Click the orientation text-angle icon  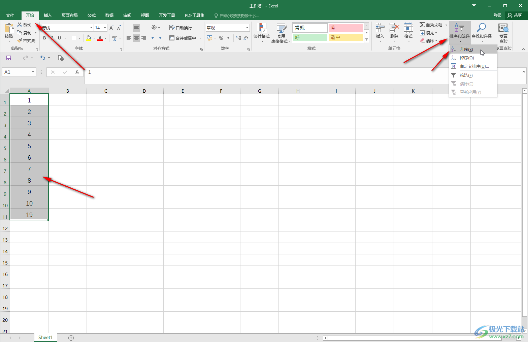pos(154,28)
